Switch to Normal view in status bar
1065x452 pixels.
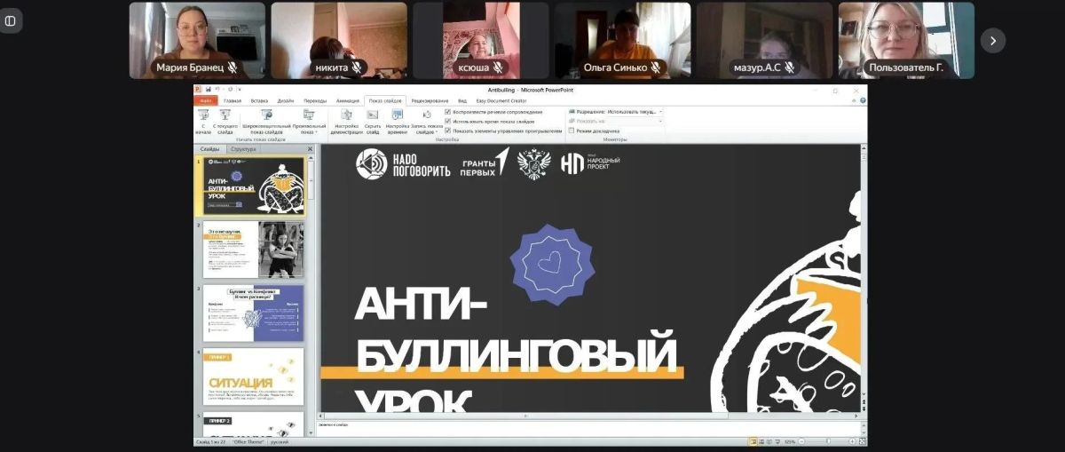754,441
